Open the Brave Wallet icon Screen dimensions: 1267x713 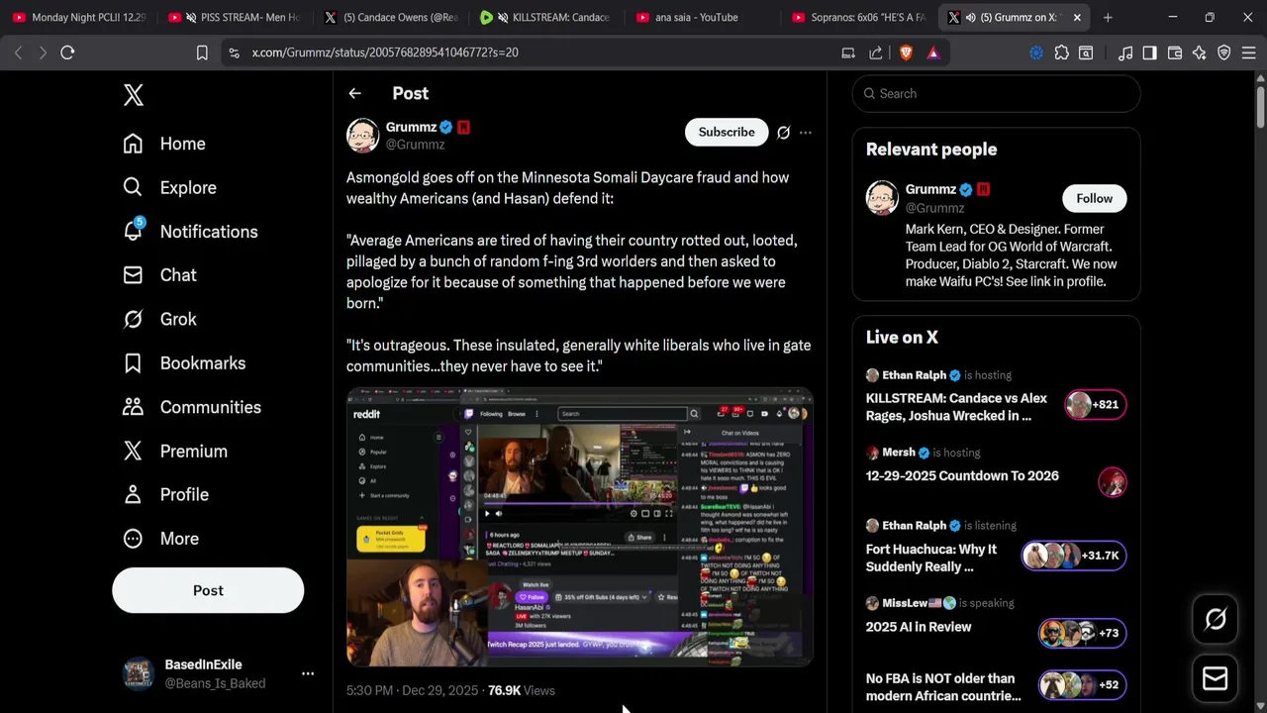tap(1175, 52)
